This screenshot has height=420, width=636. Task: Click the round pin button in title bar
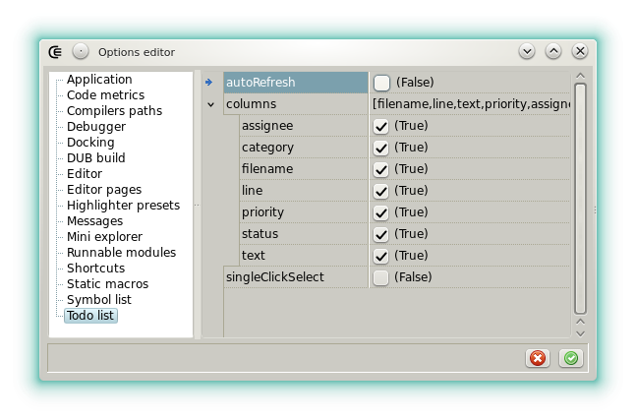tap(81, 51)
